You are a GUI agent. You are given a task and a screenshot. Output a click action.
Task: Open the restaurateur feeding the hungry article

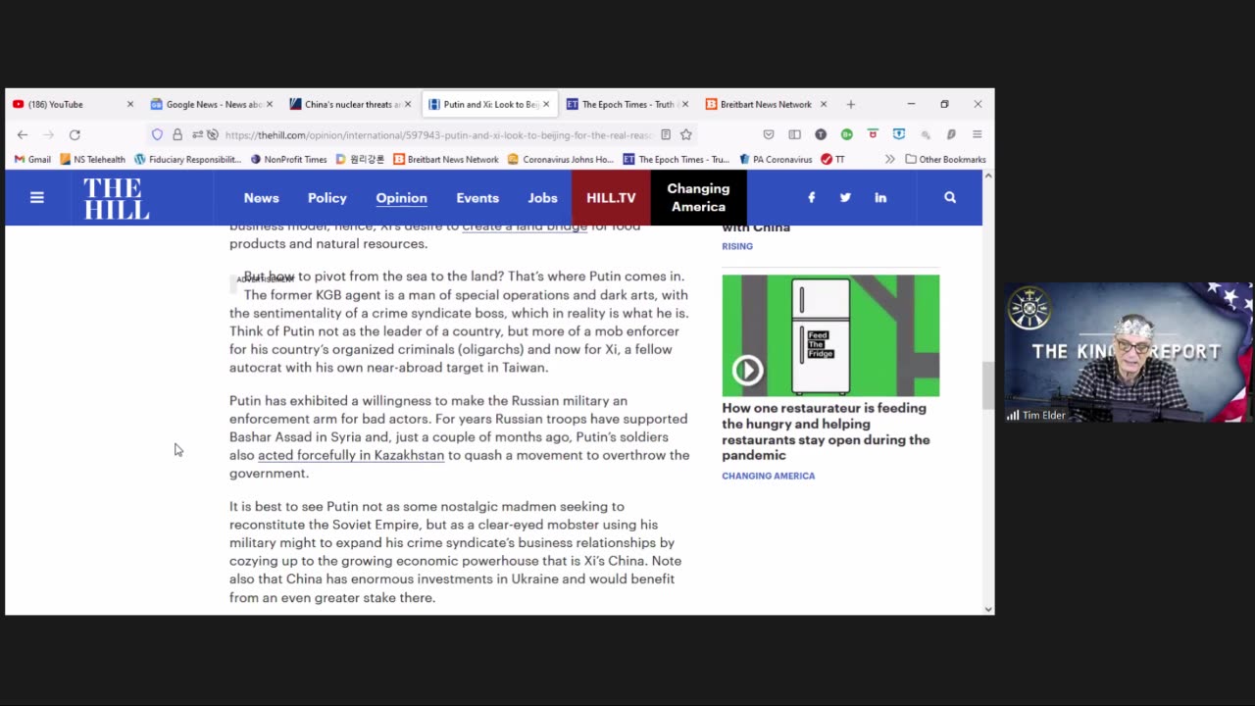click(826, 431)
